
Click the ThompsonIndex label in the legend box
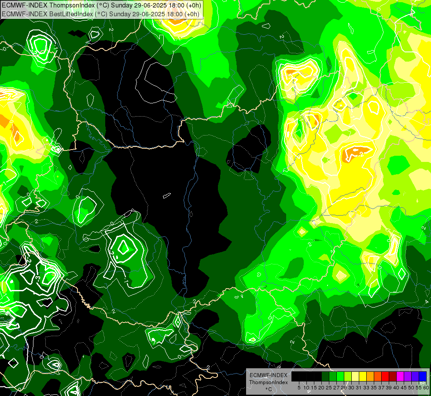point(268,382)
